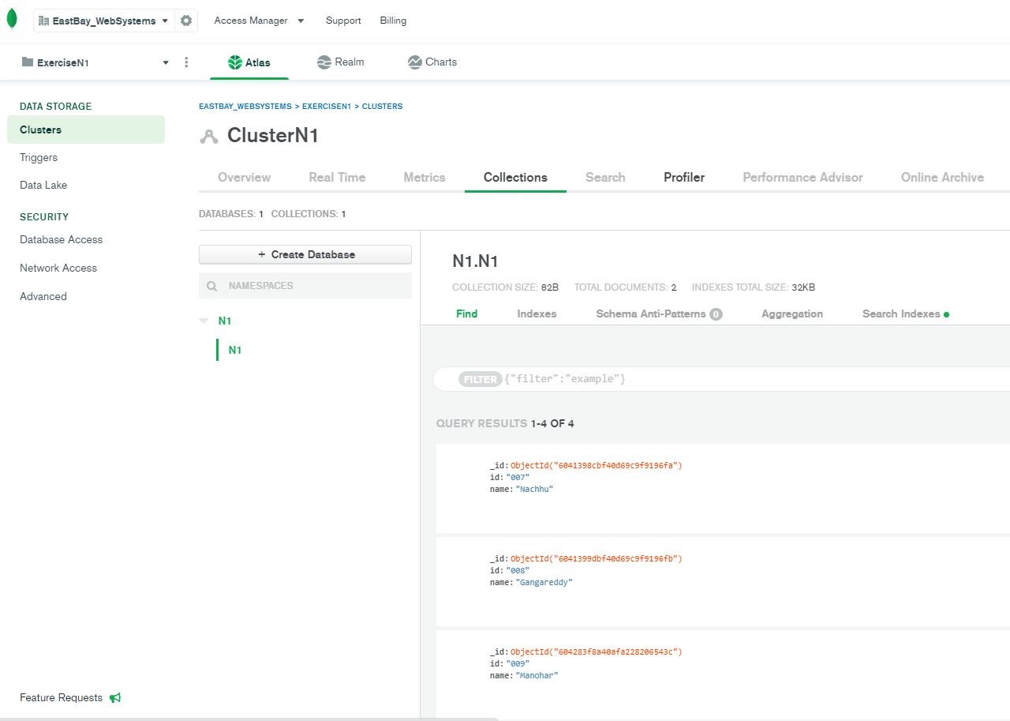This screenshot has height=721, width=1010.
Task: Open project options three-dot menu
Action: point(186,62)
